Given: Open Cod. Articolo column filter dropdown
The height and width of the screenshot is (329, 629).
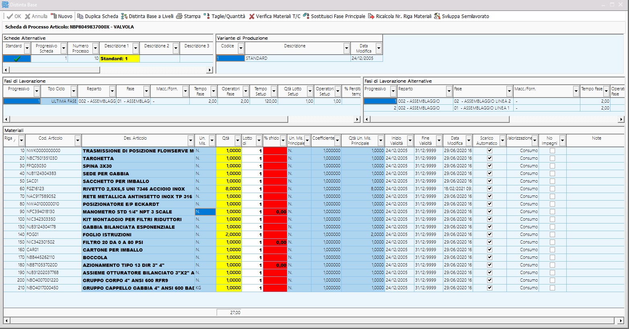Looking at the screenshot, I should (78, 141).
